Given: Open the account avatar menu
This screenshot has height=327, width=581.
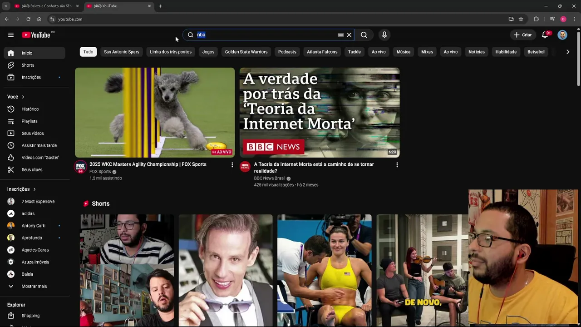Looking at the screenshot, I should [x=562, y=35].
